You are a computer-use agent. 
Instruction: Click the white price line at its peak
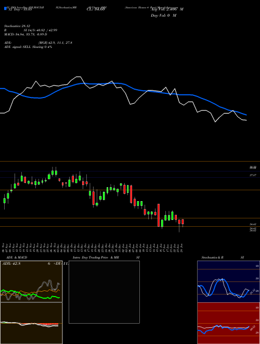point(79,77)
